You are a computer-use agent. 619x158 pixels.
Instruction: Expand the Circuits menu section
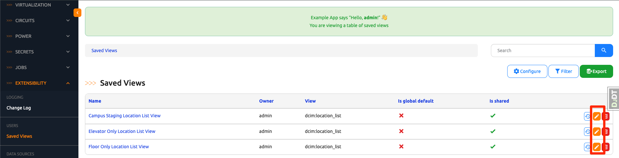tap(39, 21)
